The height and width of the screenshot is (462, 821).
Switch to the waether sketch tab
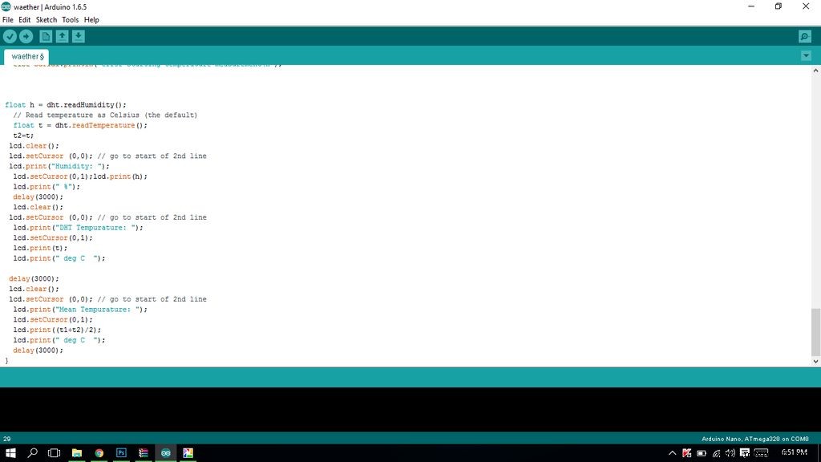tap(26, 56)
